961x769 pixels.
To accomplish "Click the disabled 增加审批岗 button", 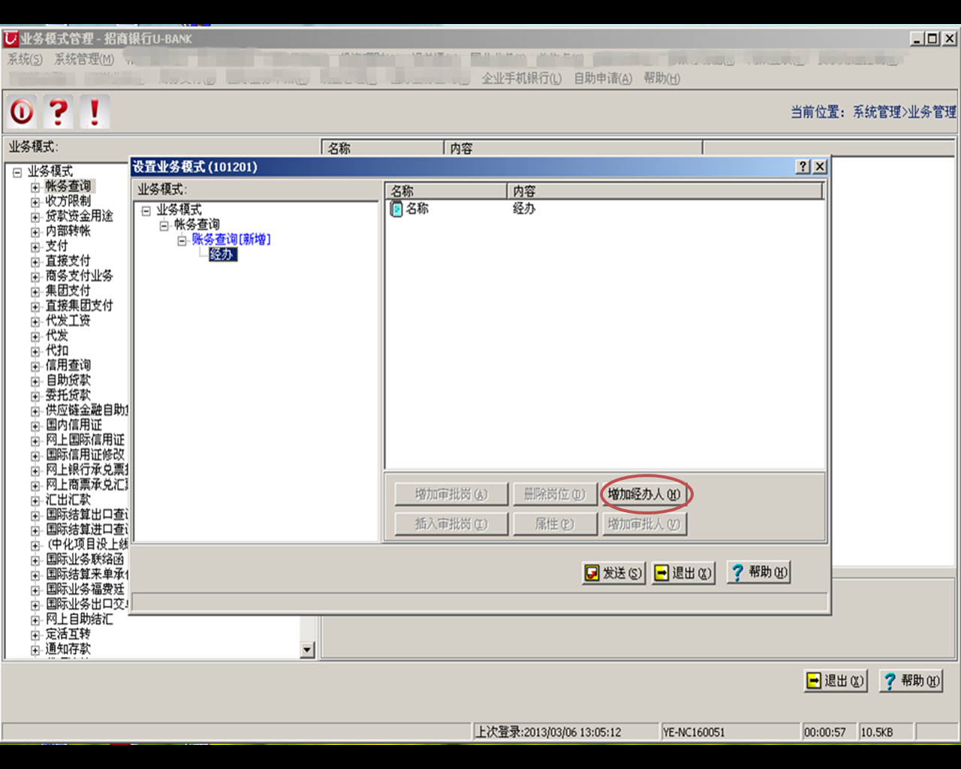I will pos(451,494).
